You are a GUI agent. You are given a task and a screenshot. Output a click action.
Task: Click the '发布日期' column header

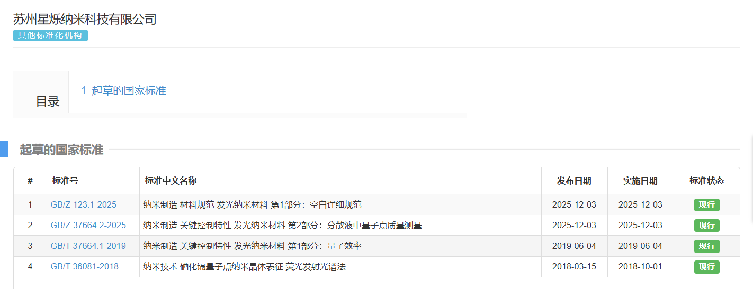pyautogui.click(x=574, y=181)
